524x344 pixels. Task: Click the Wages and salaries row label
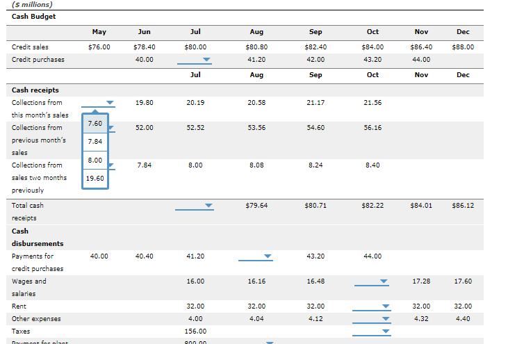click(x=28, y=288)
